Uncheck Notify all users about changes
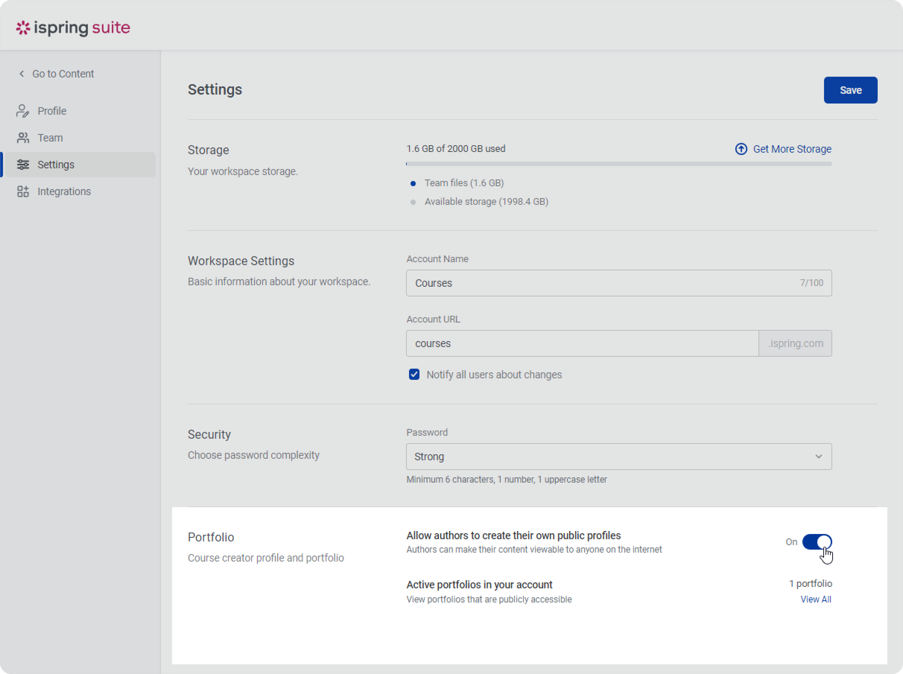 [x=414, y=375]
